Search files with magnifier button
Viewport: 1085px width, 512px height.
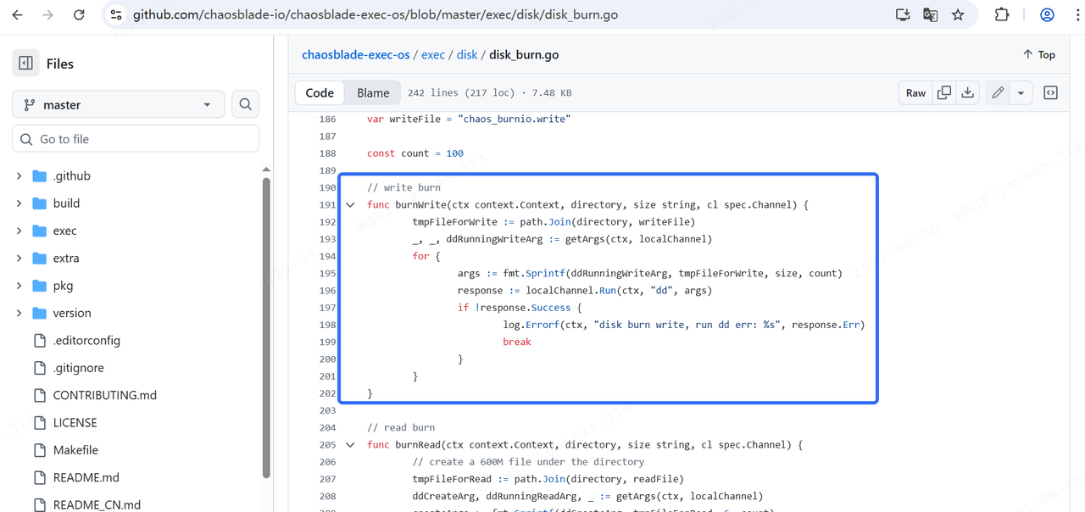tap(245, 104)
